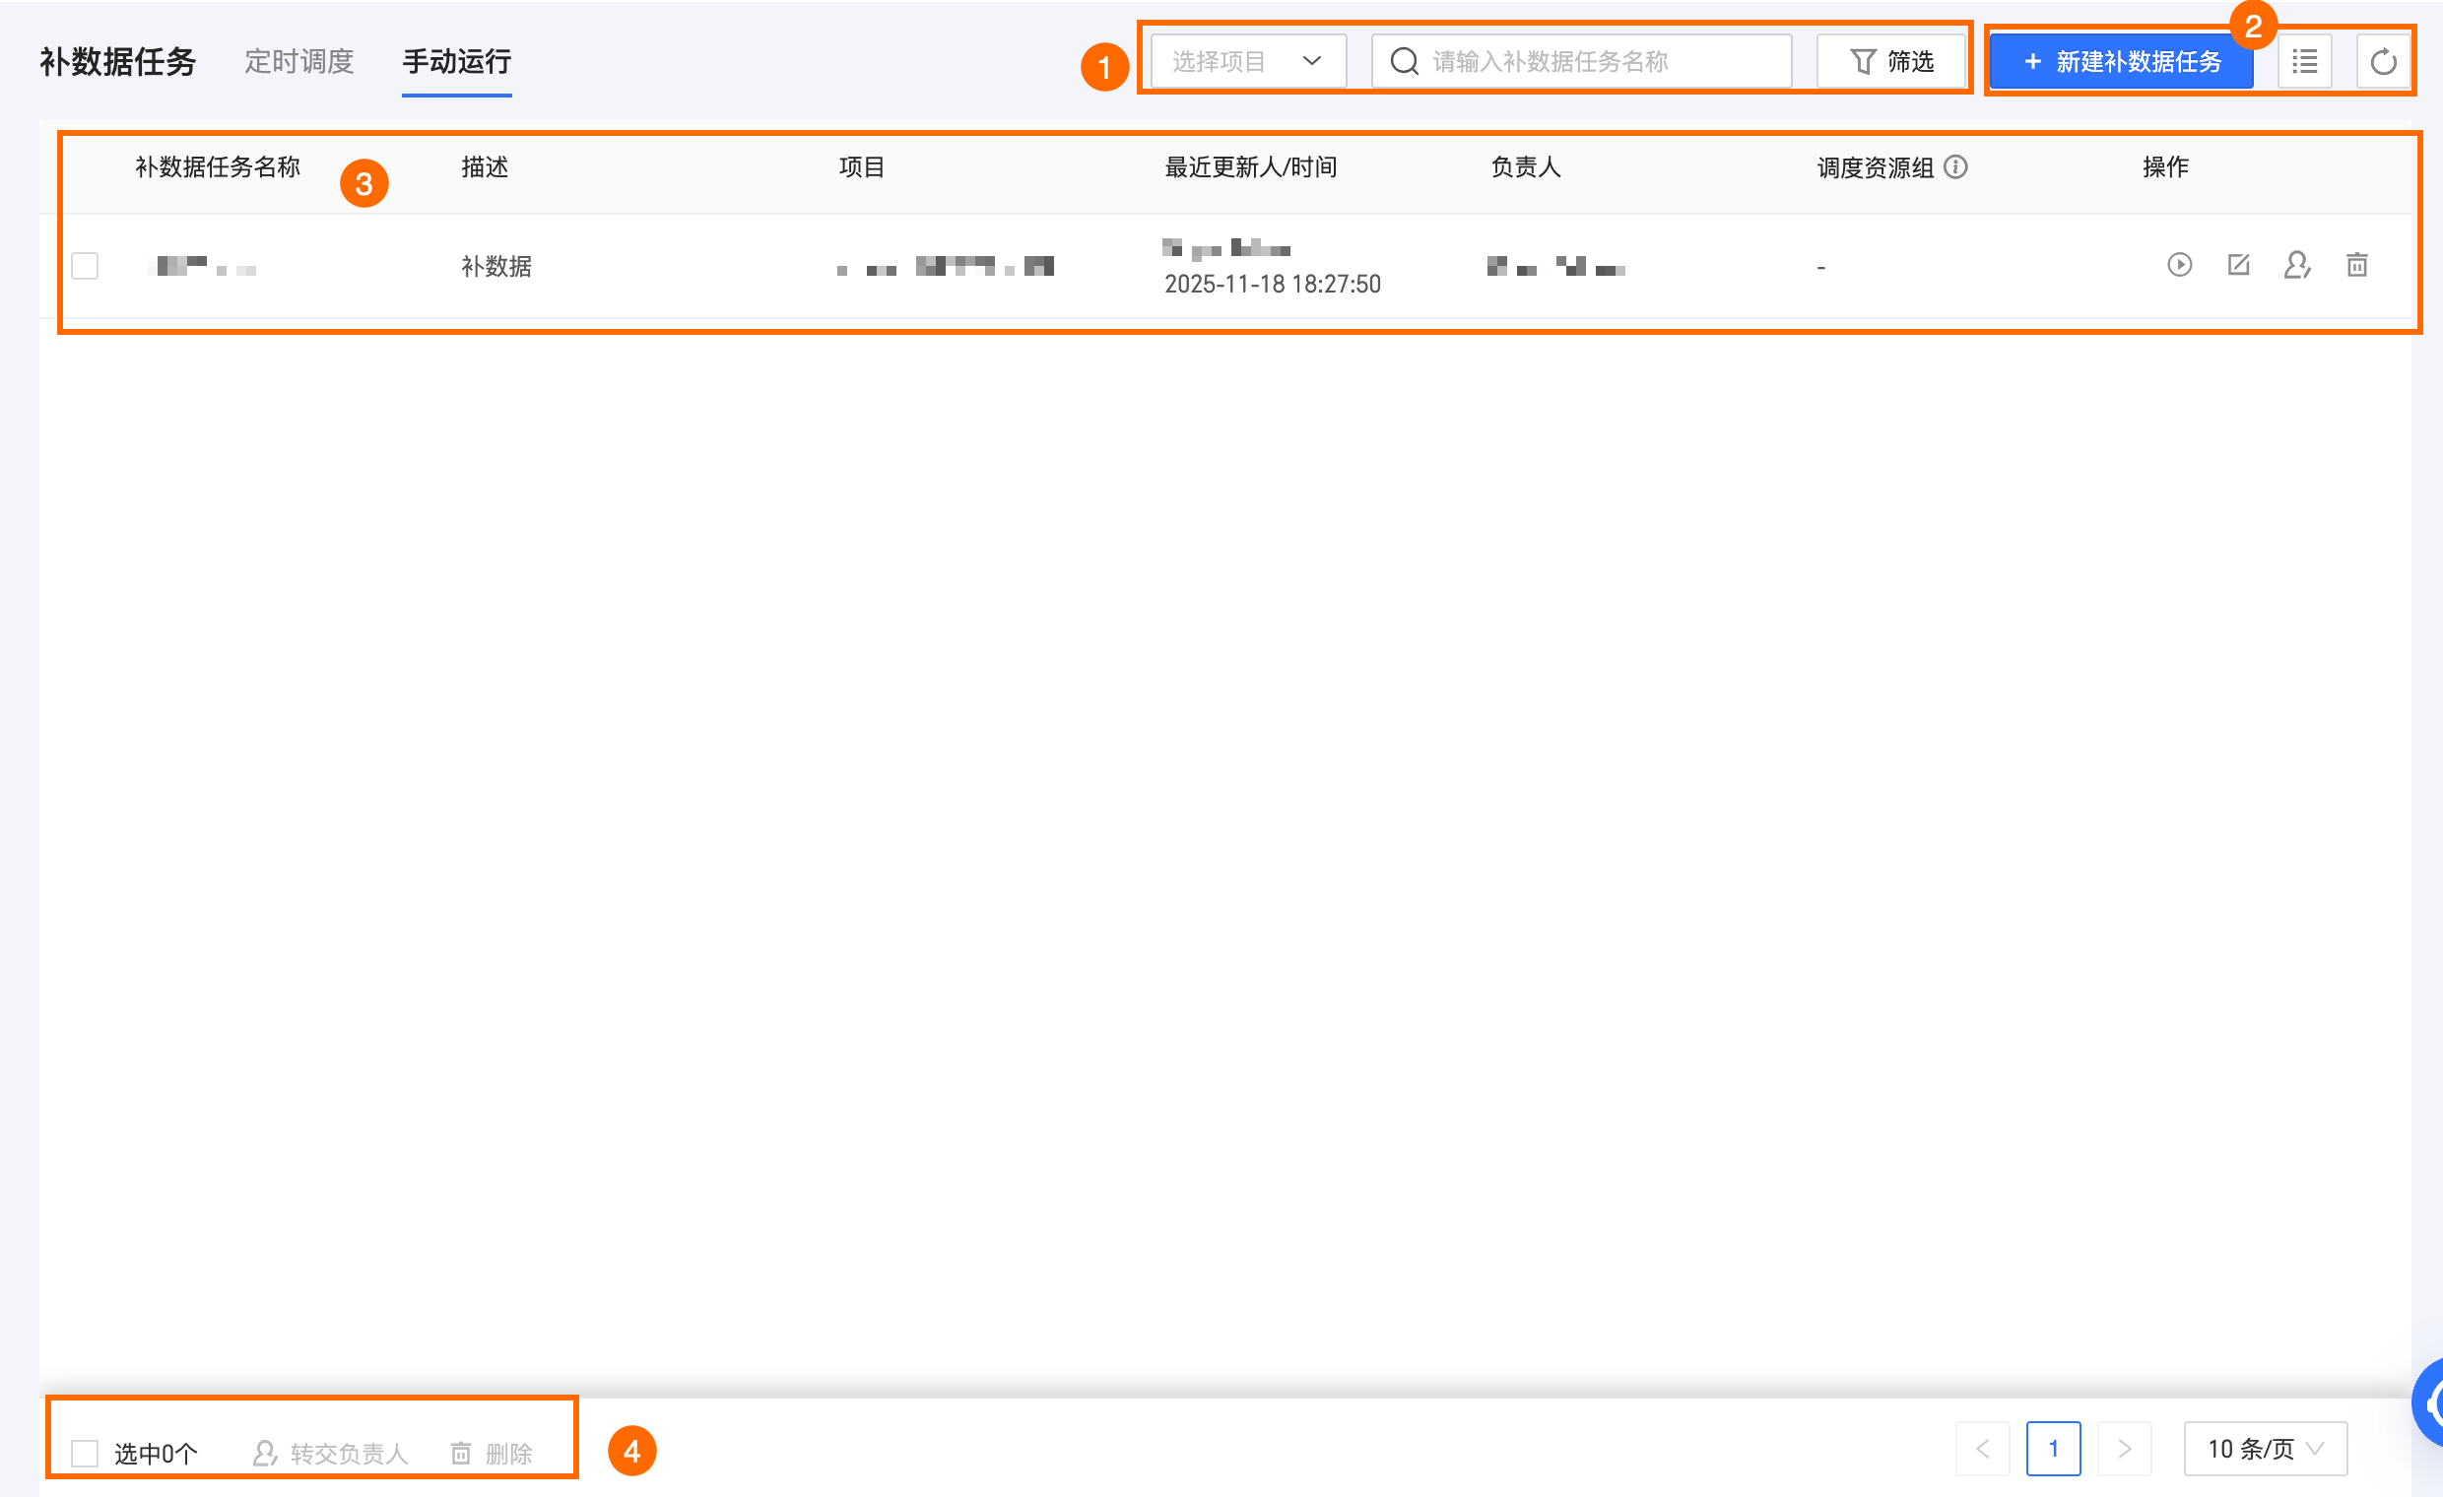Check the task row checkbox
Screen dimensions: 2443x1497
click(x=86, y=266)
